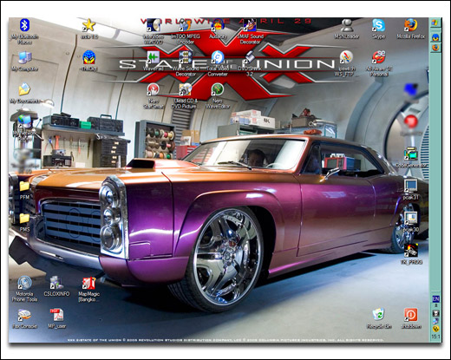Click the Start button on vertical taskbar
This screenshot has width=451, height=360.
435,23
